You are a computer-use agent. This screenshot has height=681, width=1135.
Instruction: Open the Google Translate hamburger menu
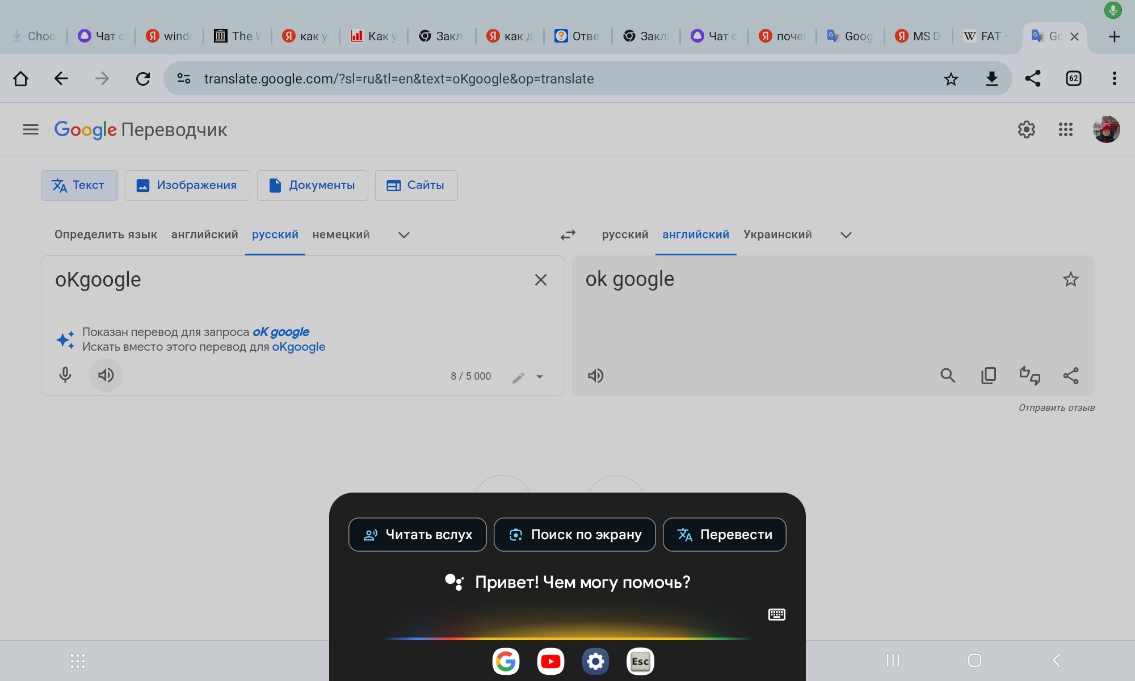pos(31,129)
